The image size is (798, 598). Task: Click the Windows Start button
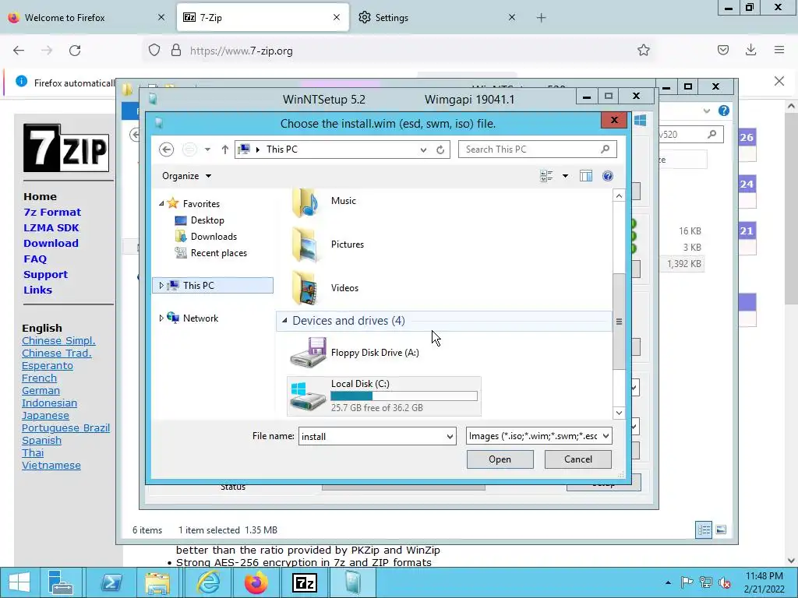[19, 582]
